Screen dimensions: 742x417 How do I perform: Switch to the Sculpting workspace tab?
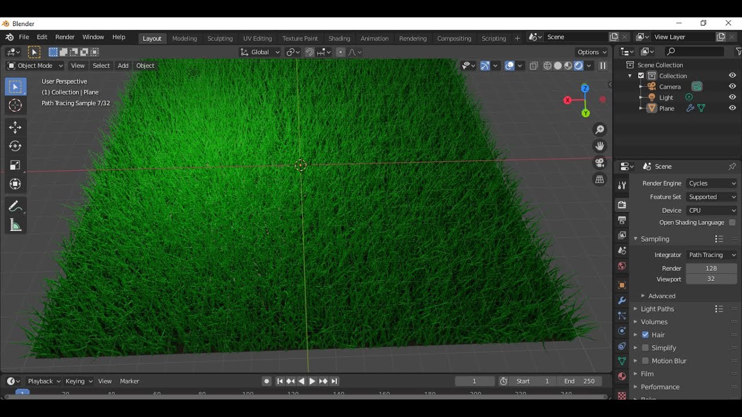(220, 38)
